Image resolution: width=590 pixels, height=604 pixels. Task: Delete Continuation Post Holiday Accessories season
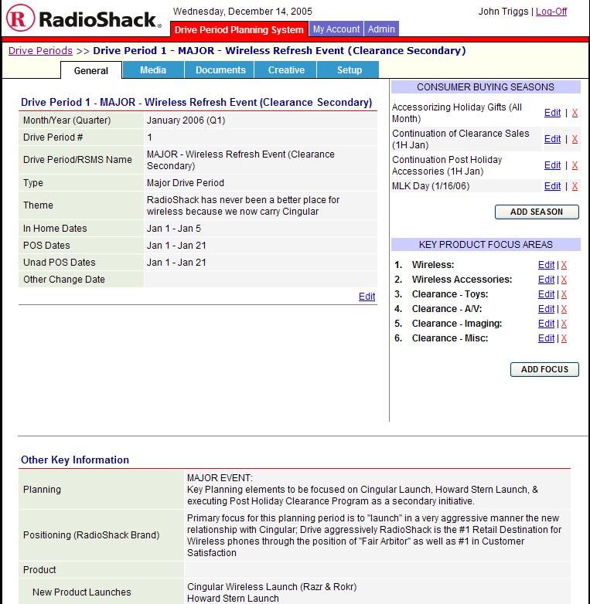(575, 165)
